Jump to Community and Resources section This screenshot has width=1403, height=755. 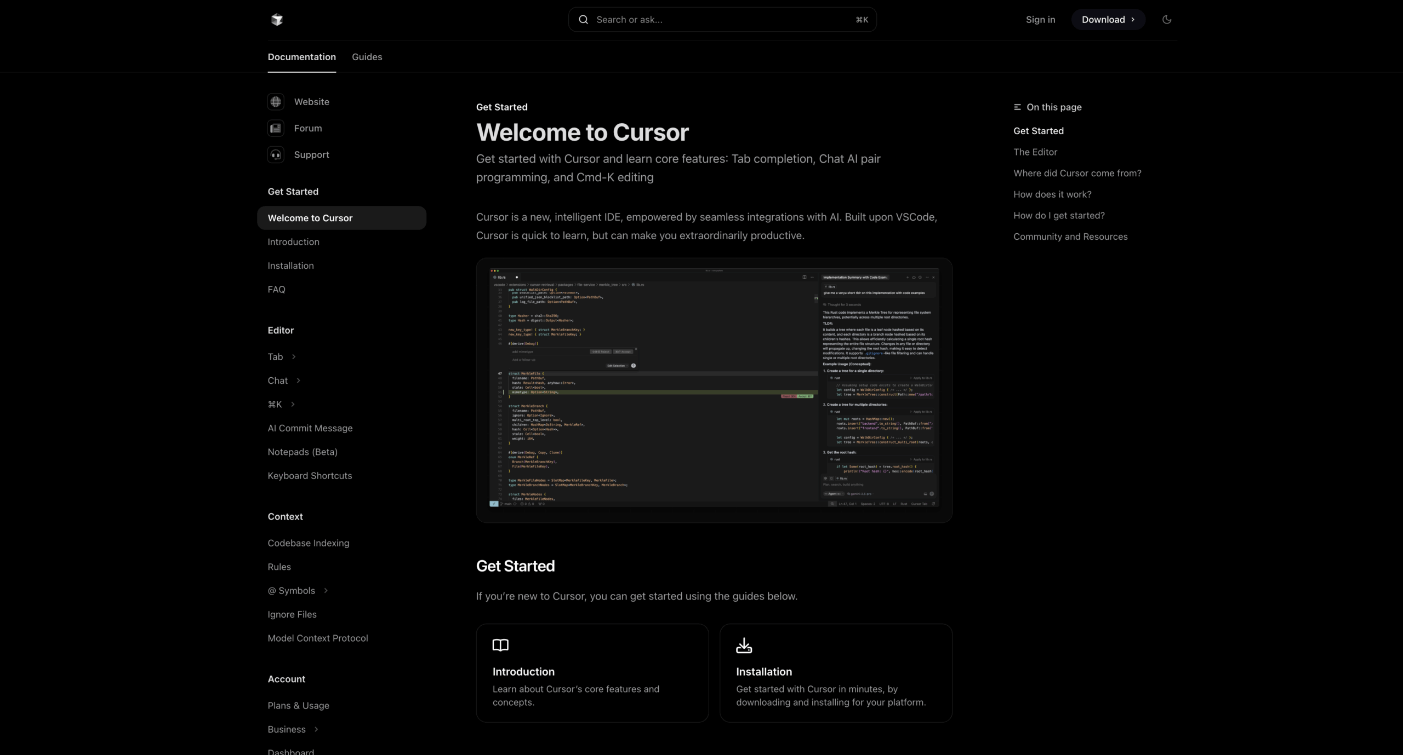coord(1070,237)
